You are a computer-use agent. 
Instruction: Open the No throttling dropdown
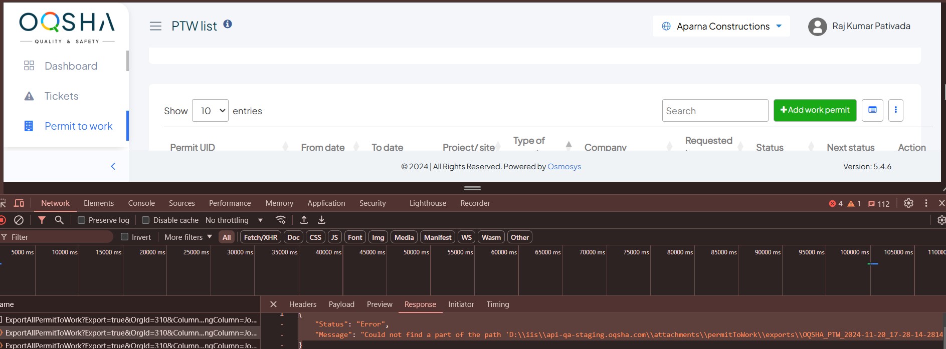coord(234,220)
